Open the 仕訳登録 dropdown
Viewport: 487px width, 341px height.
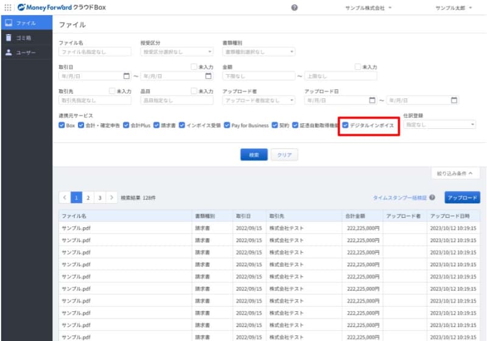click(x=440, y=125)
